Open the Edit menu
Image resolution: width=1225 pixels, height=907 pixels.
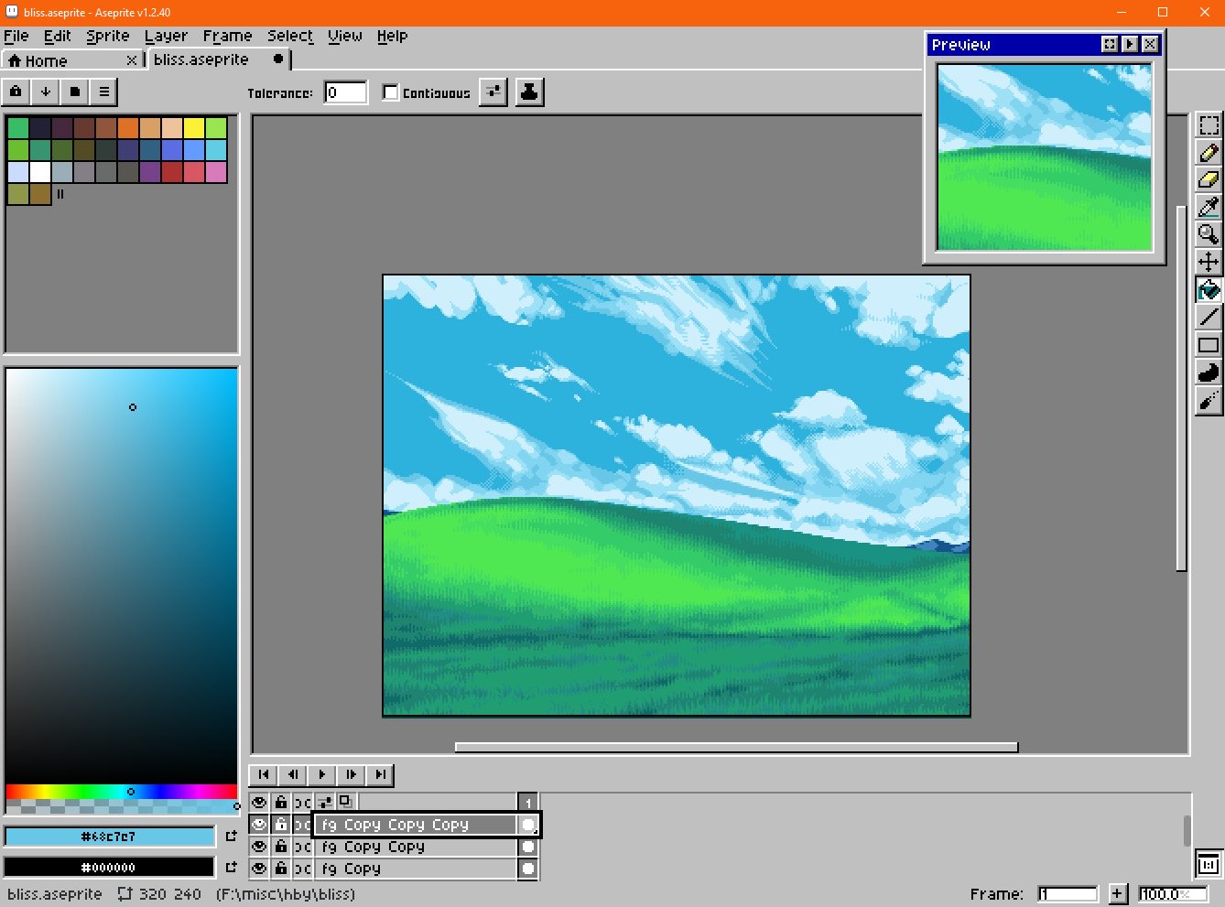pyautogui.click(x=58, y=36)
